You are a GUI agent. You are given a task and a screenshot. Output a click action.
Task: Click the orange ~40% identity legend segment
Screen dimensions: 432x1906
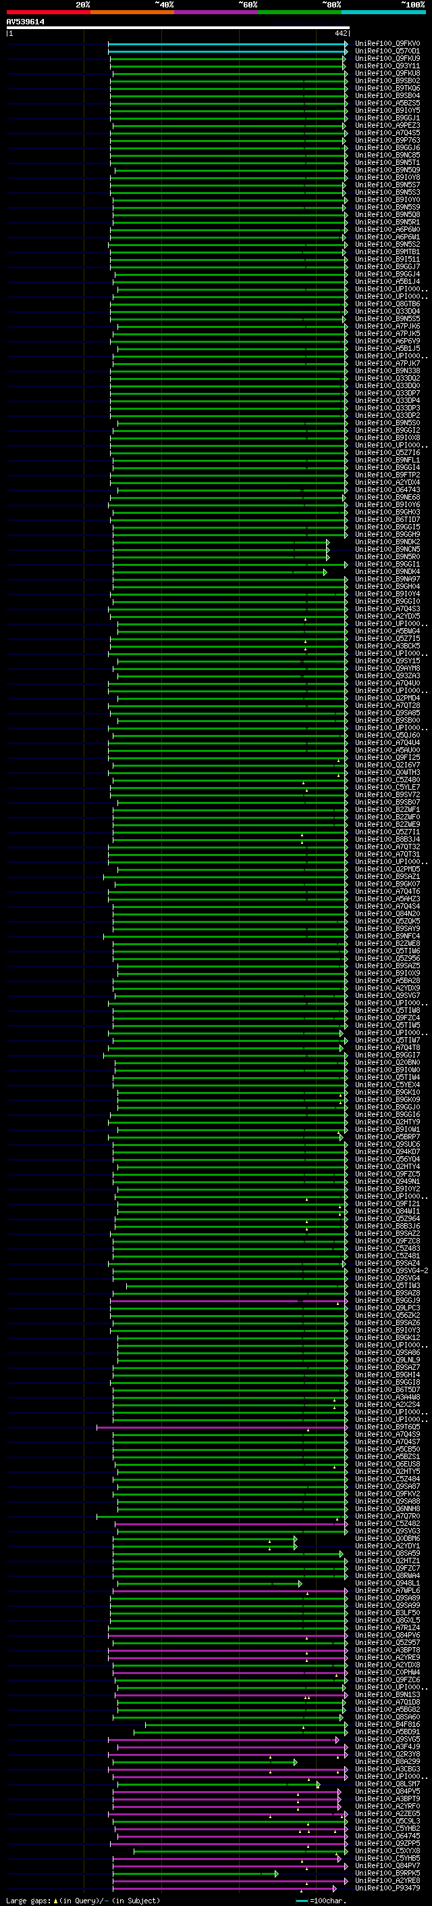pyautogui.click(x=132, y=12)
